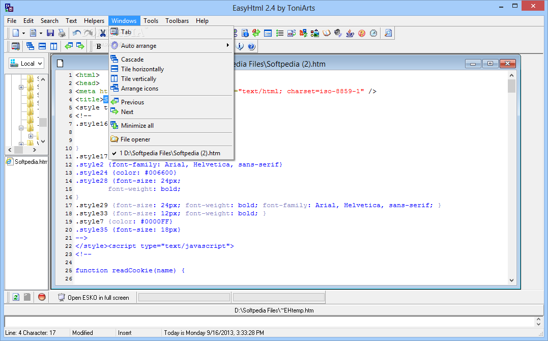
Task: Click the insert image icon
Action: tap(315, 33)
